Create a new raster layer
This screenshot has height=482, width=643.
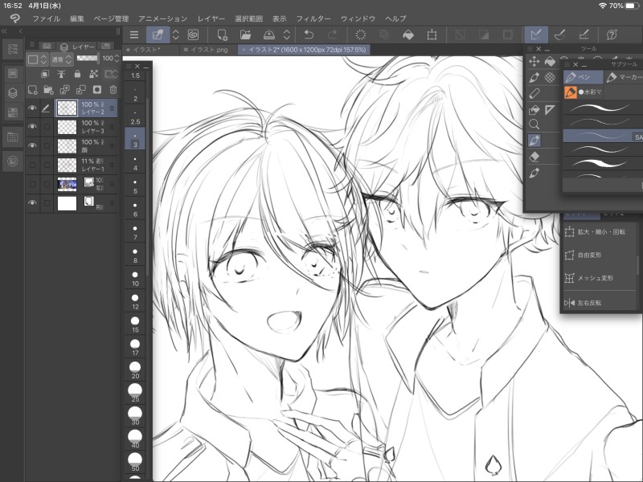coord(32,90)
